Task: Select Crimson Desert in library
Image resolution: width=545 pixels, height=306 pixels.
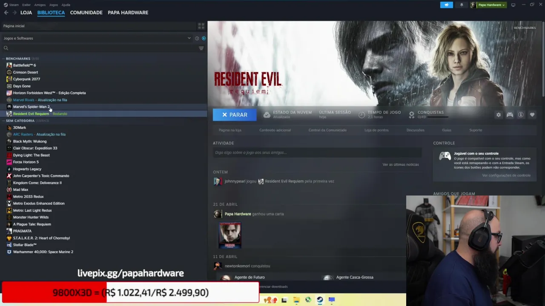Action: point(26,72)
